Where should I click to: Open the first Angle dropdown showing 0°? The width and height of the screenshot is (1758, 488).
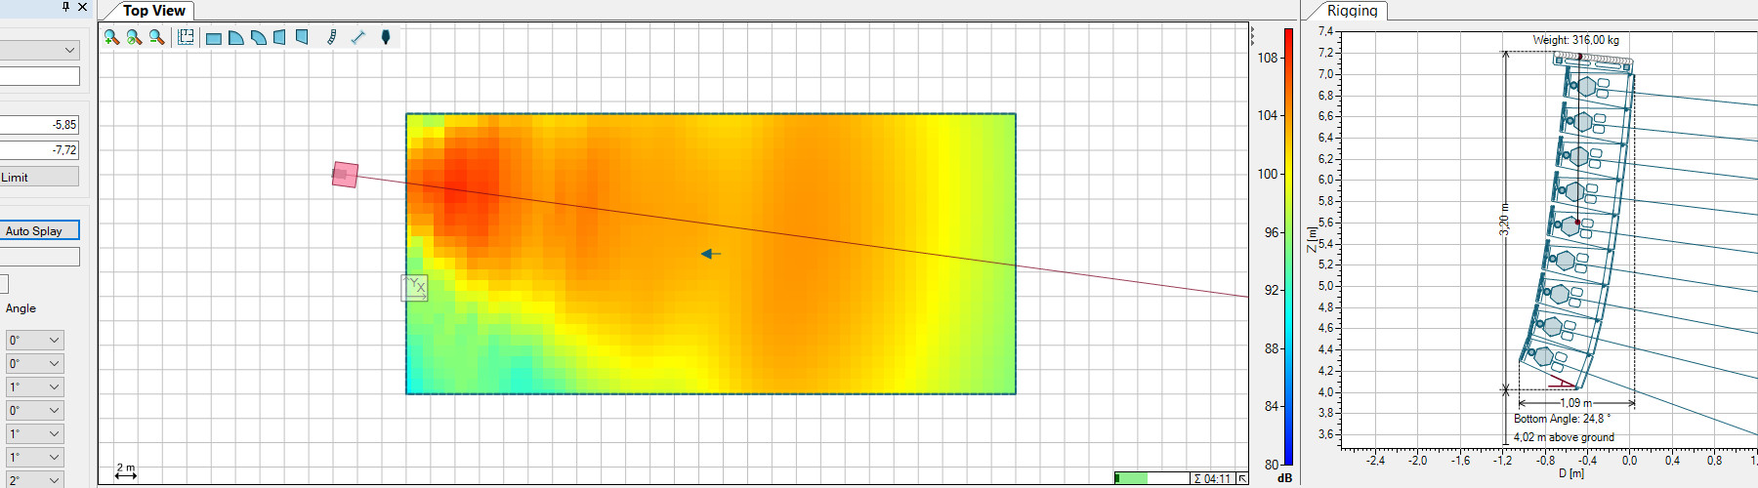pyautogui.click(x=34, y=340)
